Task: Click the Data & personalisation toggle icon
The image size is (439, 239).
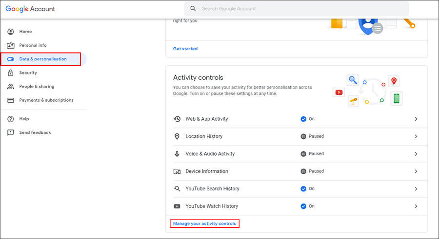Action: 11,59
